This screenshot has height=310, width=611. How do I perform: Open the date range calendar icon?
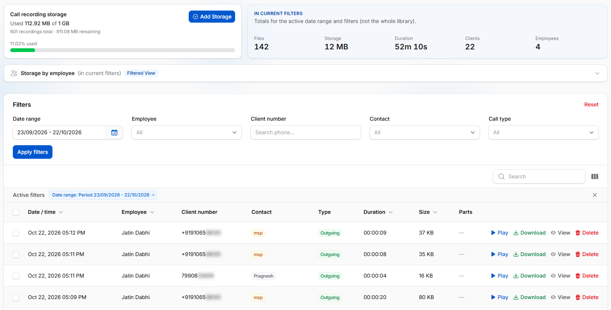tap(114, 132)
